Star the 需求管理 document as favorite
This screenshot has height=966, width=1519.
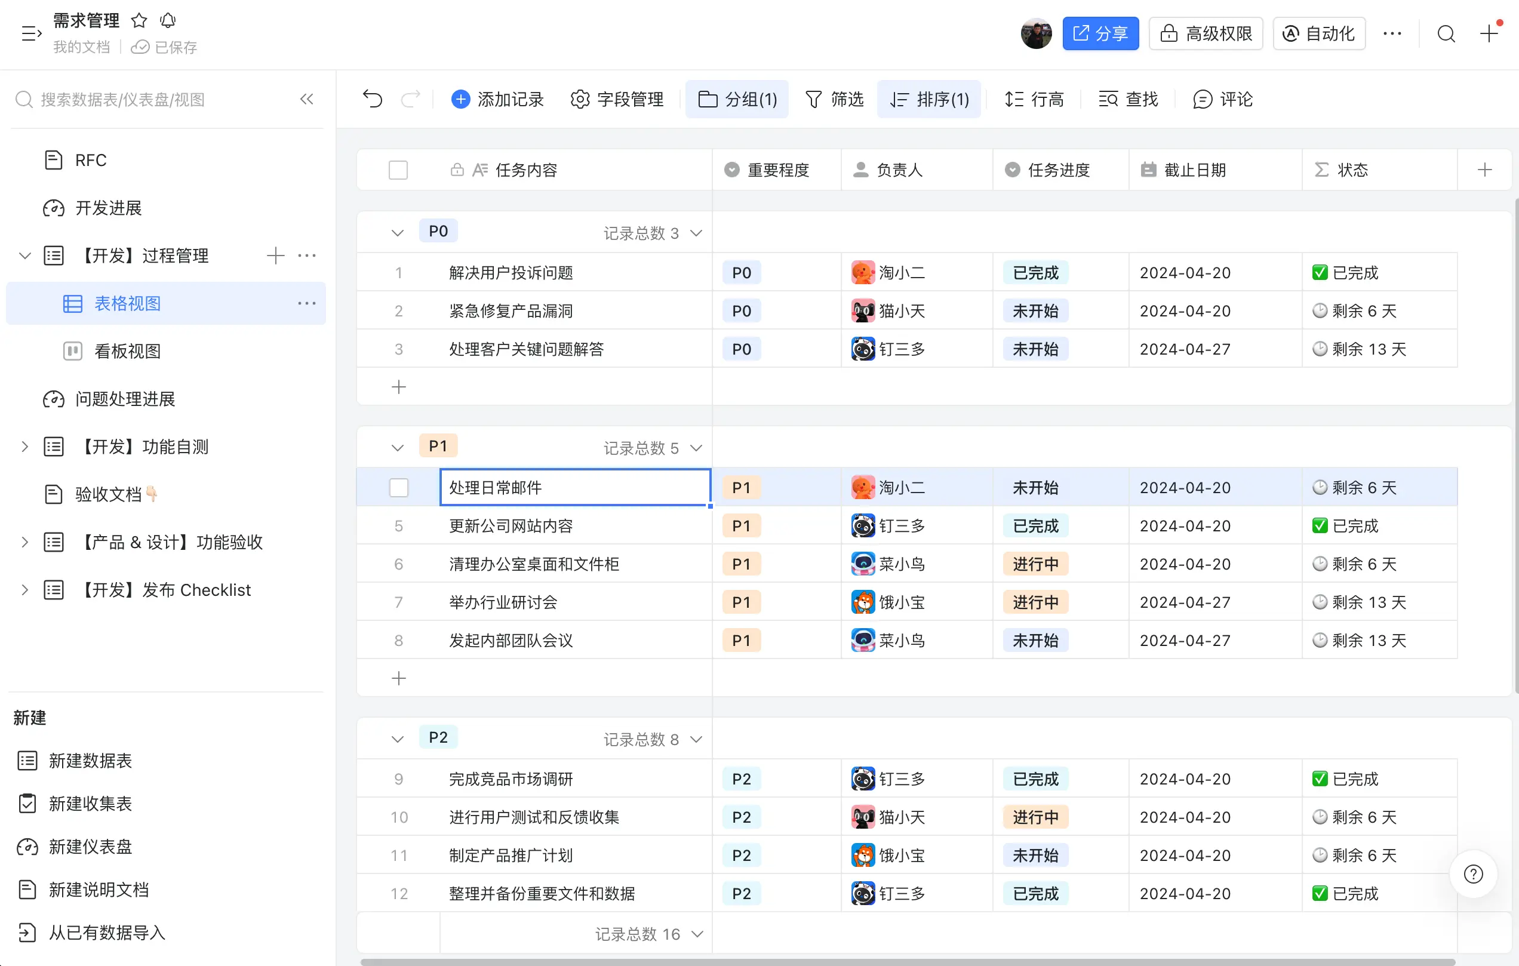(139, 21)
